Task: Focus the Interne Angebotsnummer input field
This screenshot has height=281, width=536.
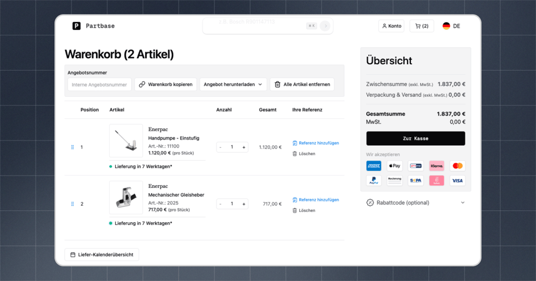Action: [100, 85]
